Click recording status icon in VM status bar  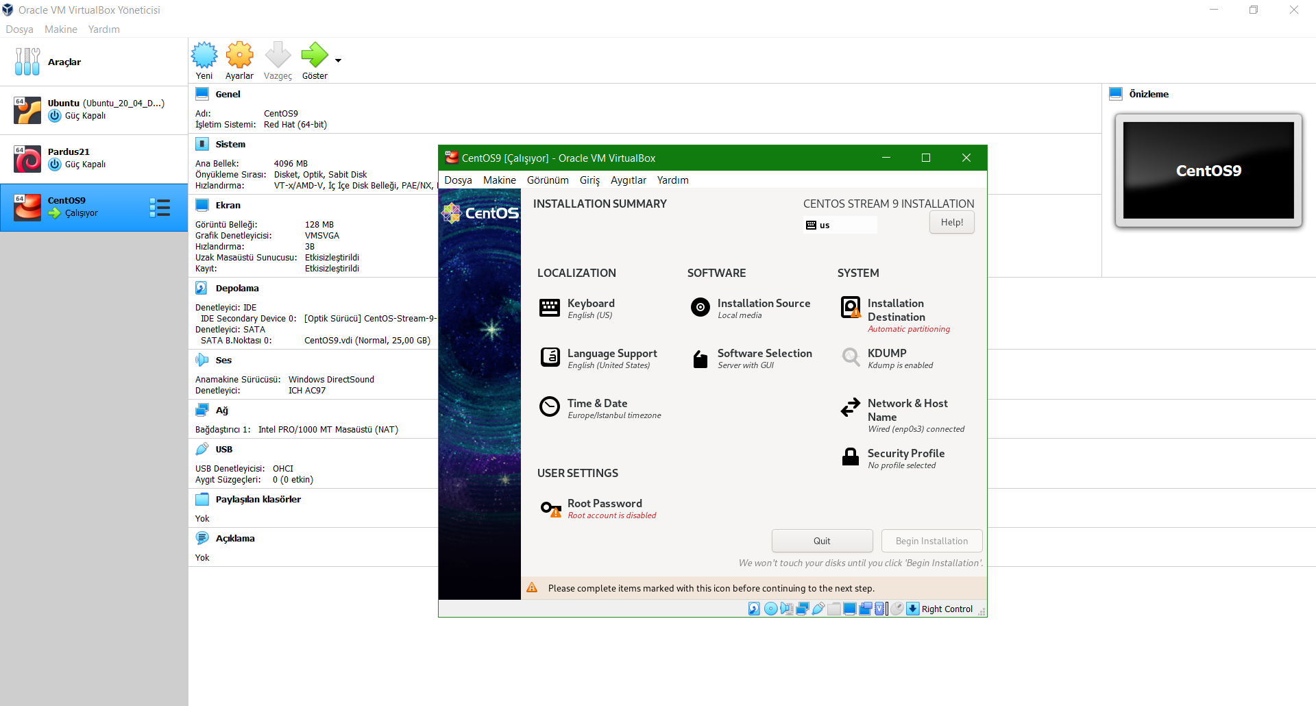[x=866, y=609]
